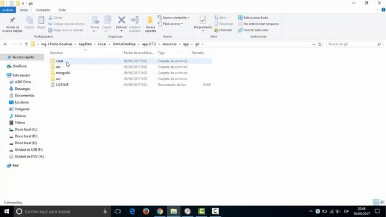Click the Buscar en git search box

click(x=354, y=44)
